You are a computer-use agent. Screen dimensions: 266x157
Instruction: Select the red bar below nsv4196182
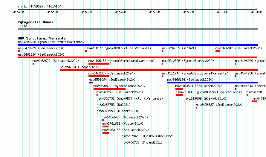[99, 64]
